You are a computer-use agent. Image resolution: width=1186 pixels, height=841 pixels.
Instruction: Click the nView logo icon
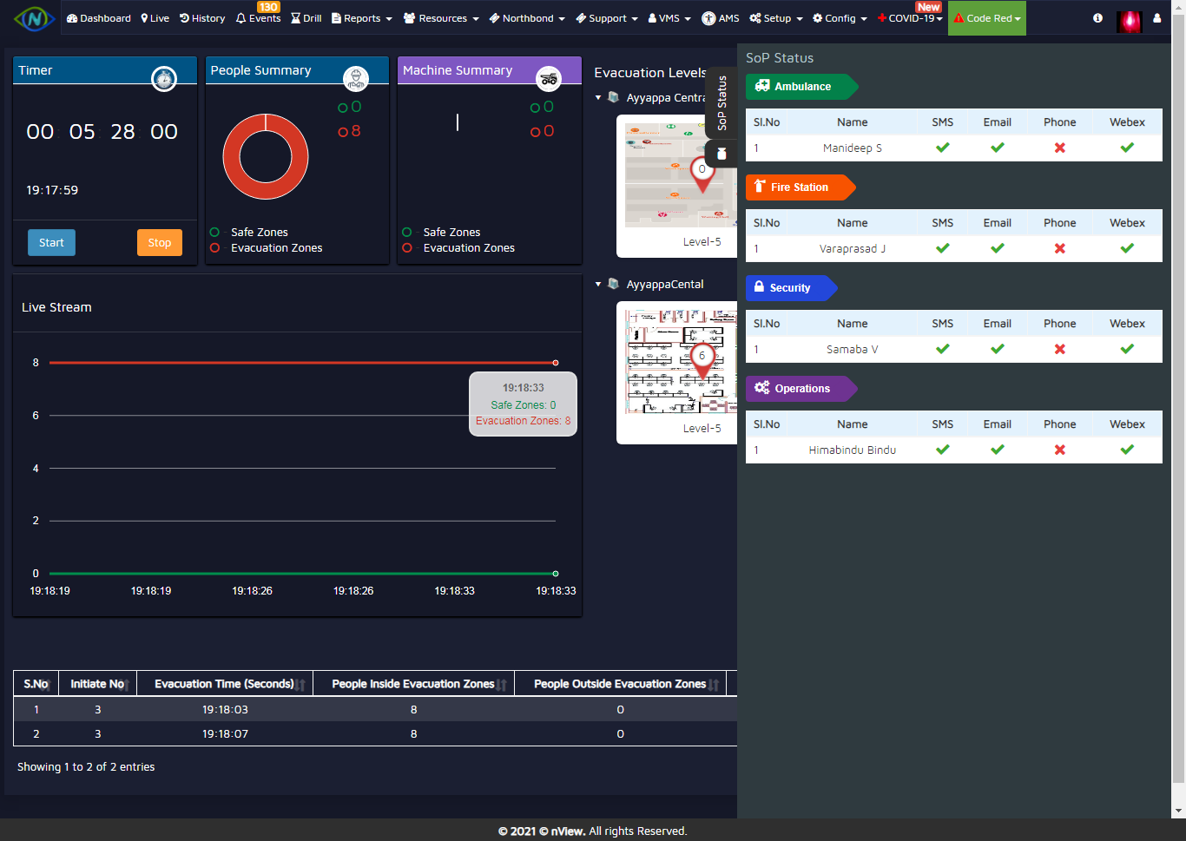click(x=34, y=17)
